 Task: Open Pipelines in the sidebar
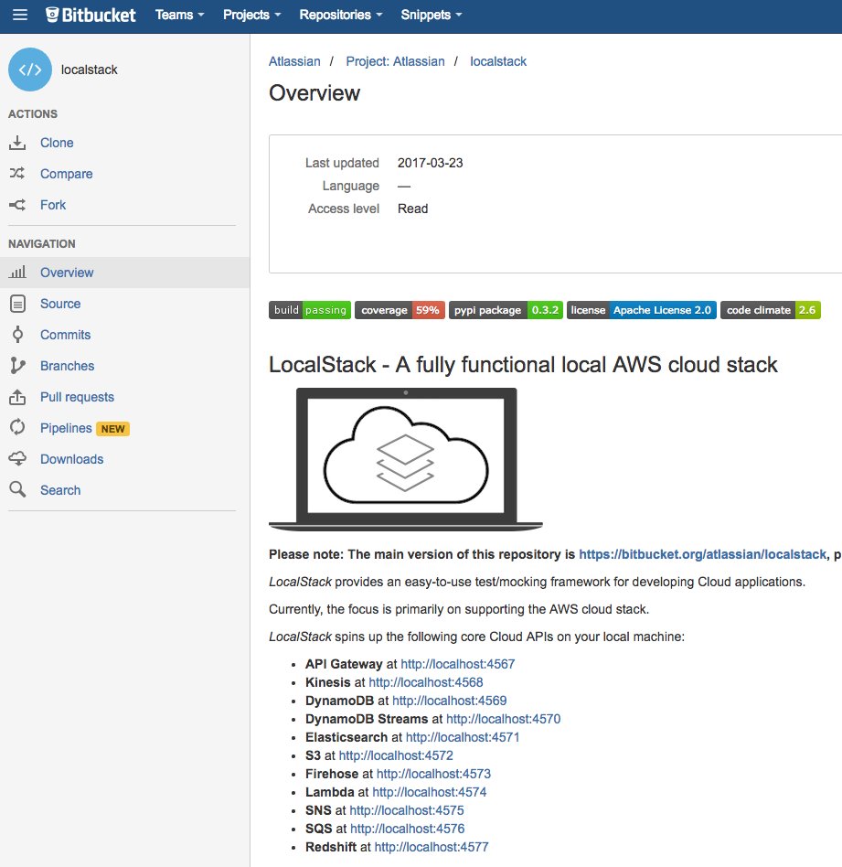[66, 428]
